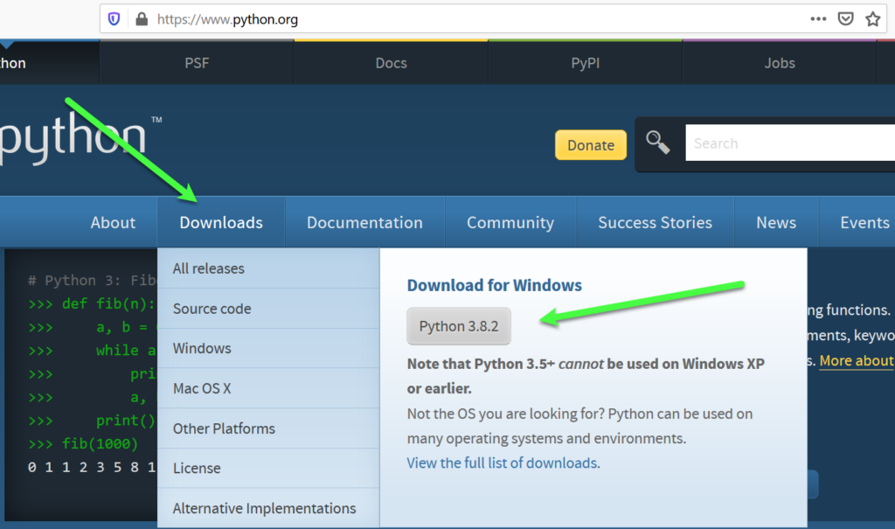Select Alternative Implementations in Downloads dropdown

tap(268, 508)
